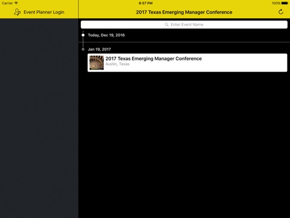290x218 pixels.
Task: Click the header conference title
Action: [184, 12]
